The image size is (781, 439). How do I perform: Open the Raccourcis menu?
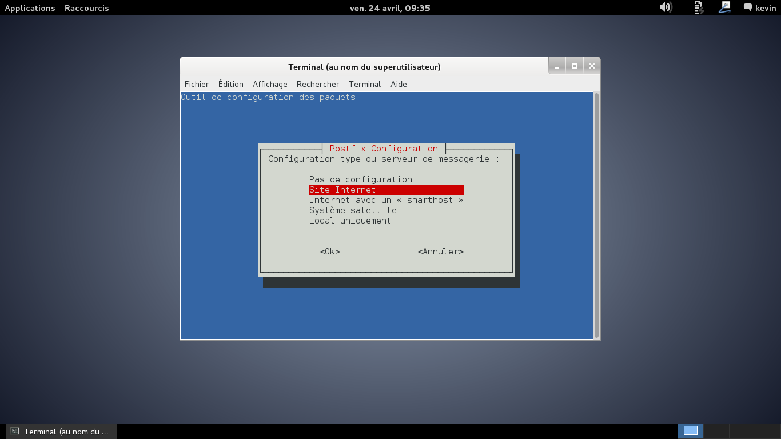[86, 8]
